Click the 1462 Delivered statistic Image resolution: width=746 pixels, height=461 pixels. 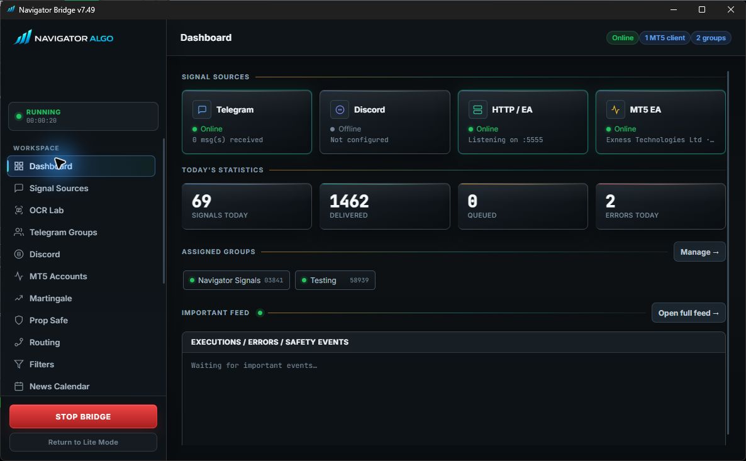(385, 206)
